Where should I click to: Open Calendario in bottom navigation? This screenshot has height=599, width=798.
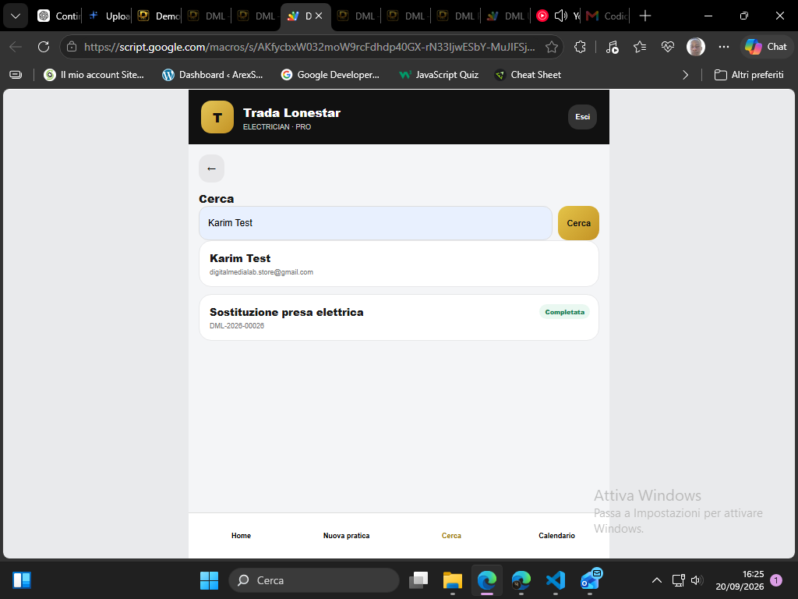click(x=556, y=535)
